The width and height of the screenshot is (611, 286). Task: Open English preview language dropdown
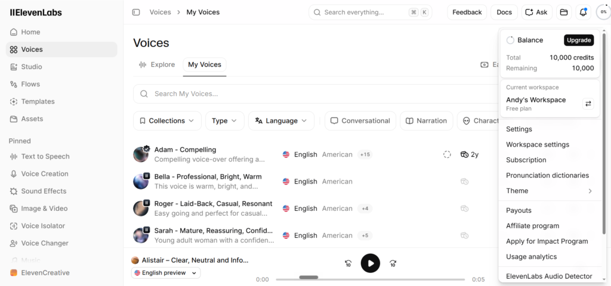166,273
